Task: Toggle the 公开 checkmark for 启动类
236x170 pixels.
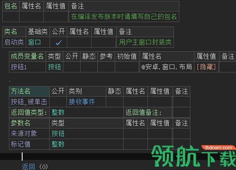Action: click(x=59, y=42)
